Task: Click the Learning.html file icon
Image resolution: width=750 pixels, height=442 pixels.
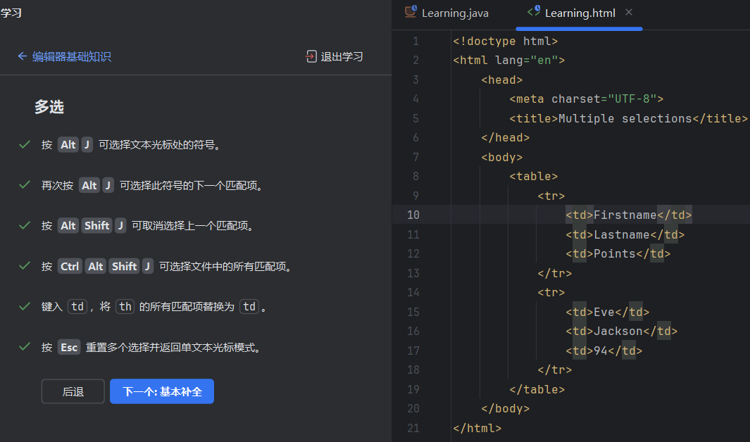Action: (x=533, y=11)
